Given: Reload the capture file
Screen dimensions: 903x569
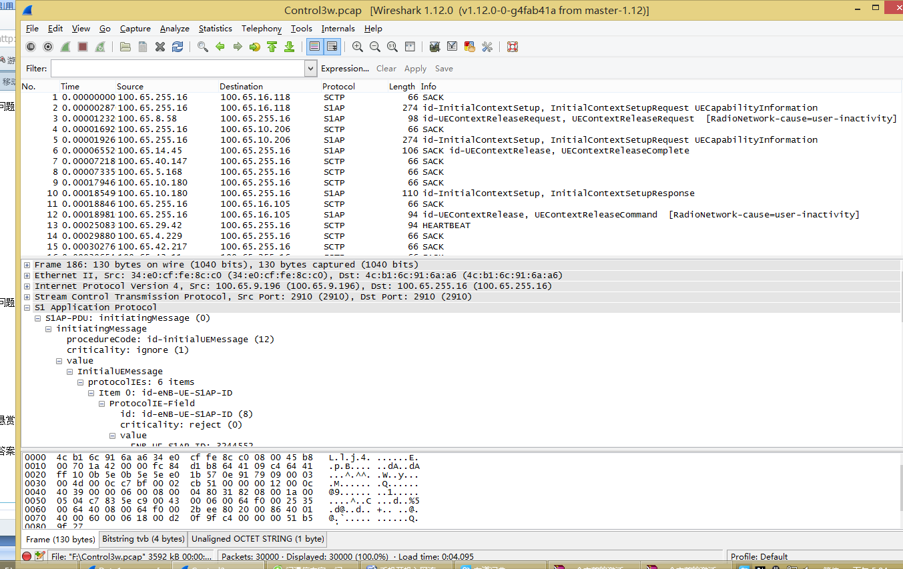Looking at the screenshot, I should pos(178,47).
